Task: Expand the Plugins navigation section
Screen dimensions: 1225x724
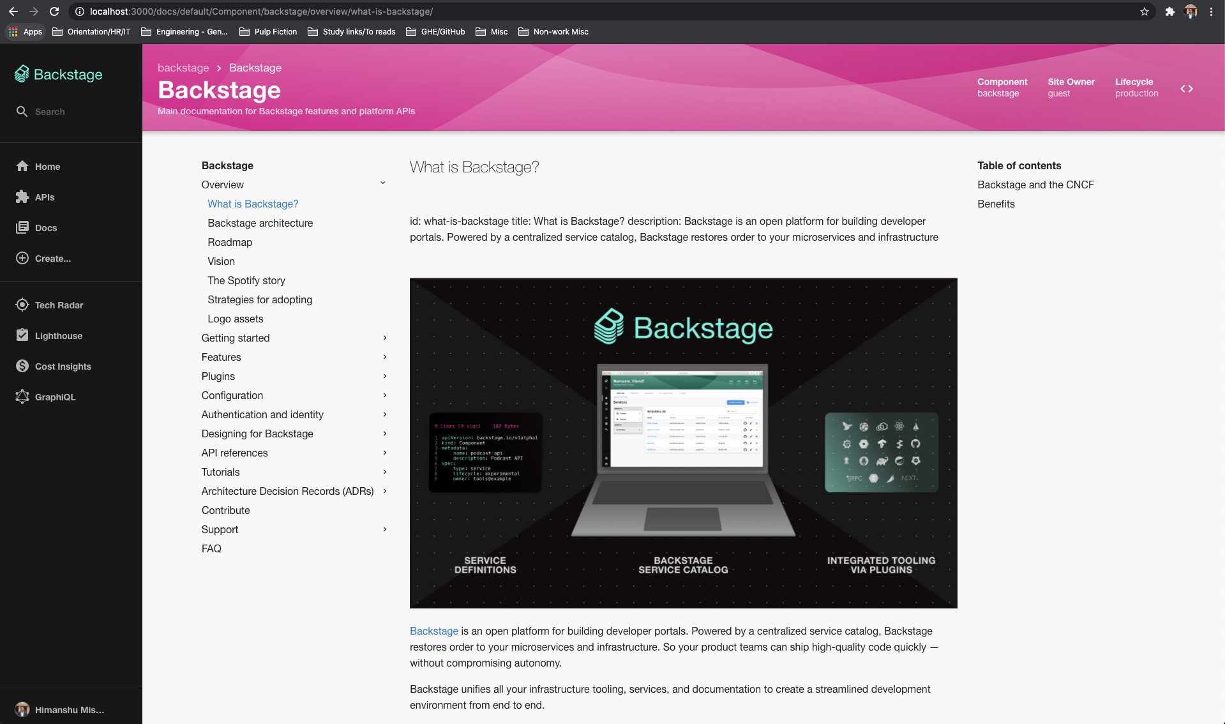Action: tap(384, 376)
